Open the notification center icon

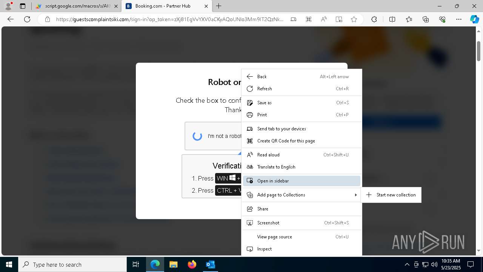click(471, 264)
